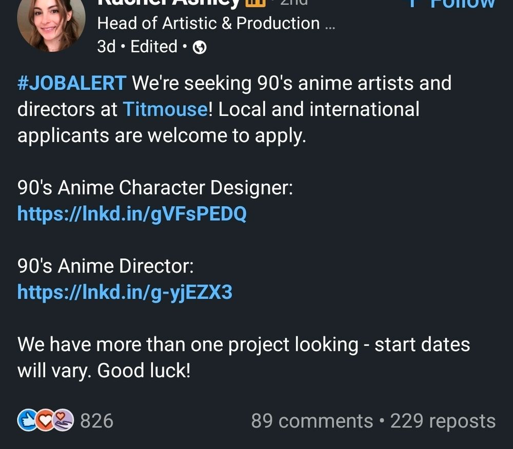Click the 3d timestamp
The width and height of the screenshot is (513, 449).
(106, 46)
